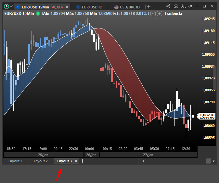
Task: Click the detach window icon
Action: click(176, 6)
